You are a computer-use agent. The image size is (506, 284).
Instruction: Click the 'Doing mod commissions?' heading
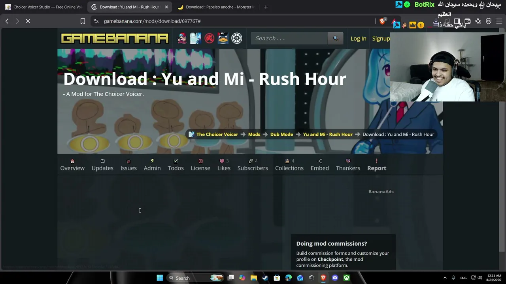(x=332, y=243)
